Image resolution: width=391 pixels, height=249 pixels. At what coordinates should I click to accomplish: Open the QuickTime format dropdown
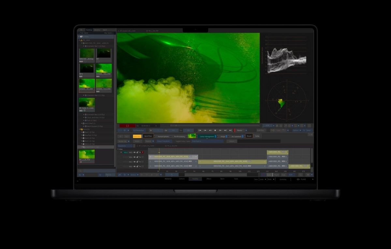tap(149, 136)
